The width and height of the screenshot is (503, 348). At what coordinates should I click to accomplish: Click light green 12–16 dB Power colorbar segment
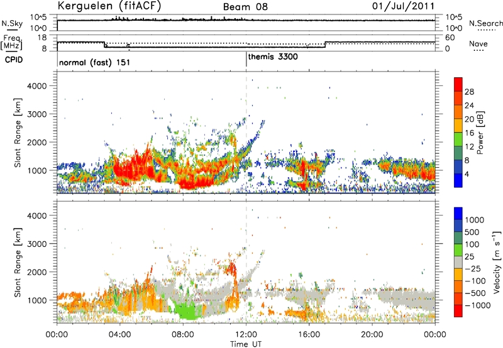[458, 139]
